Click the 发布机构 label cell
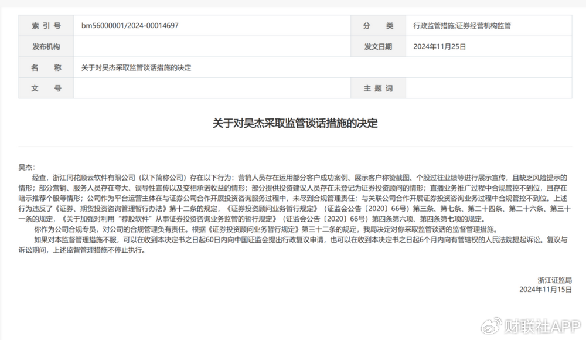 click(x=46, y=47)
